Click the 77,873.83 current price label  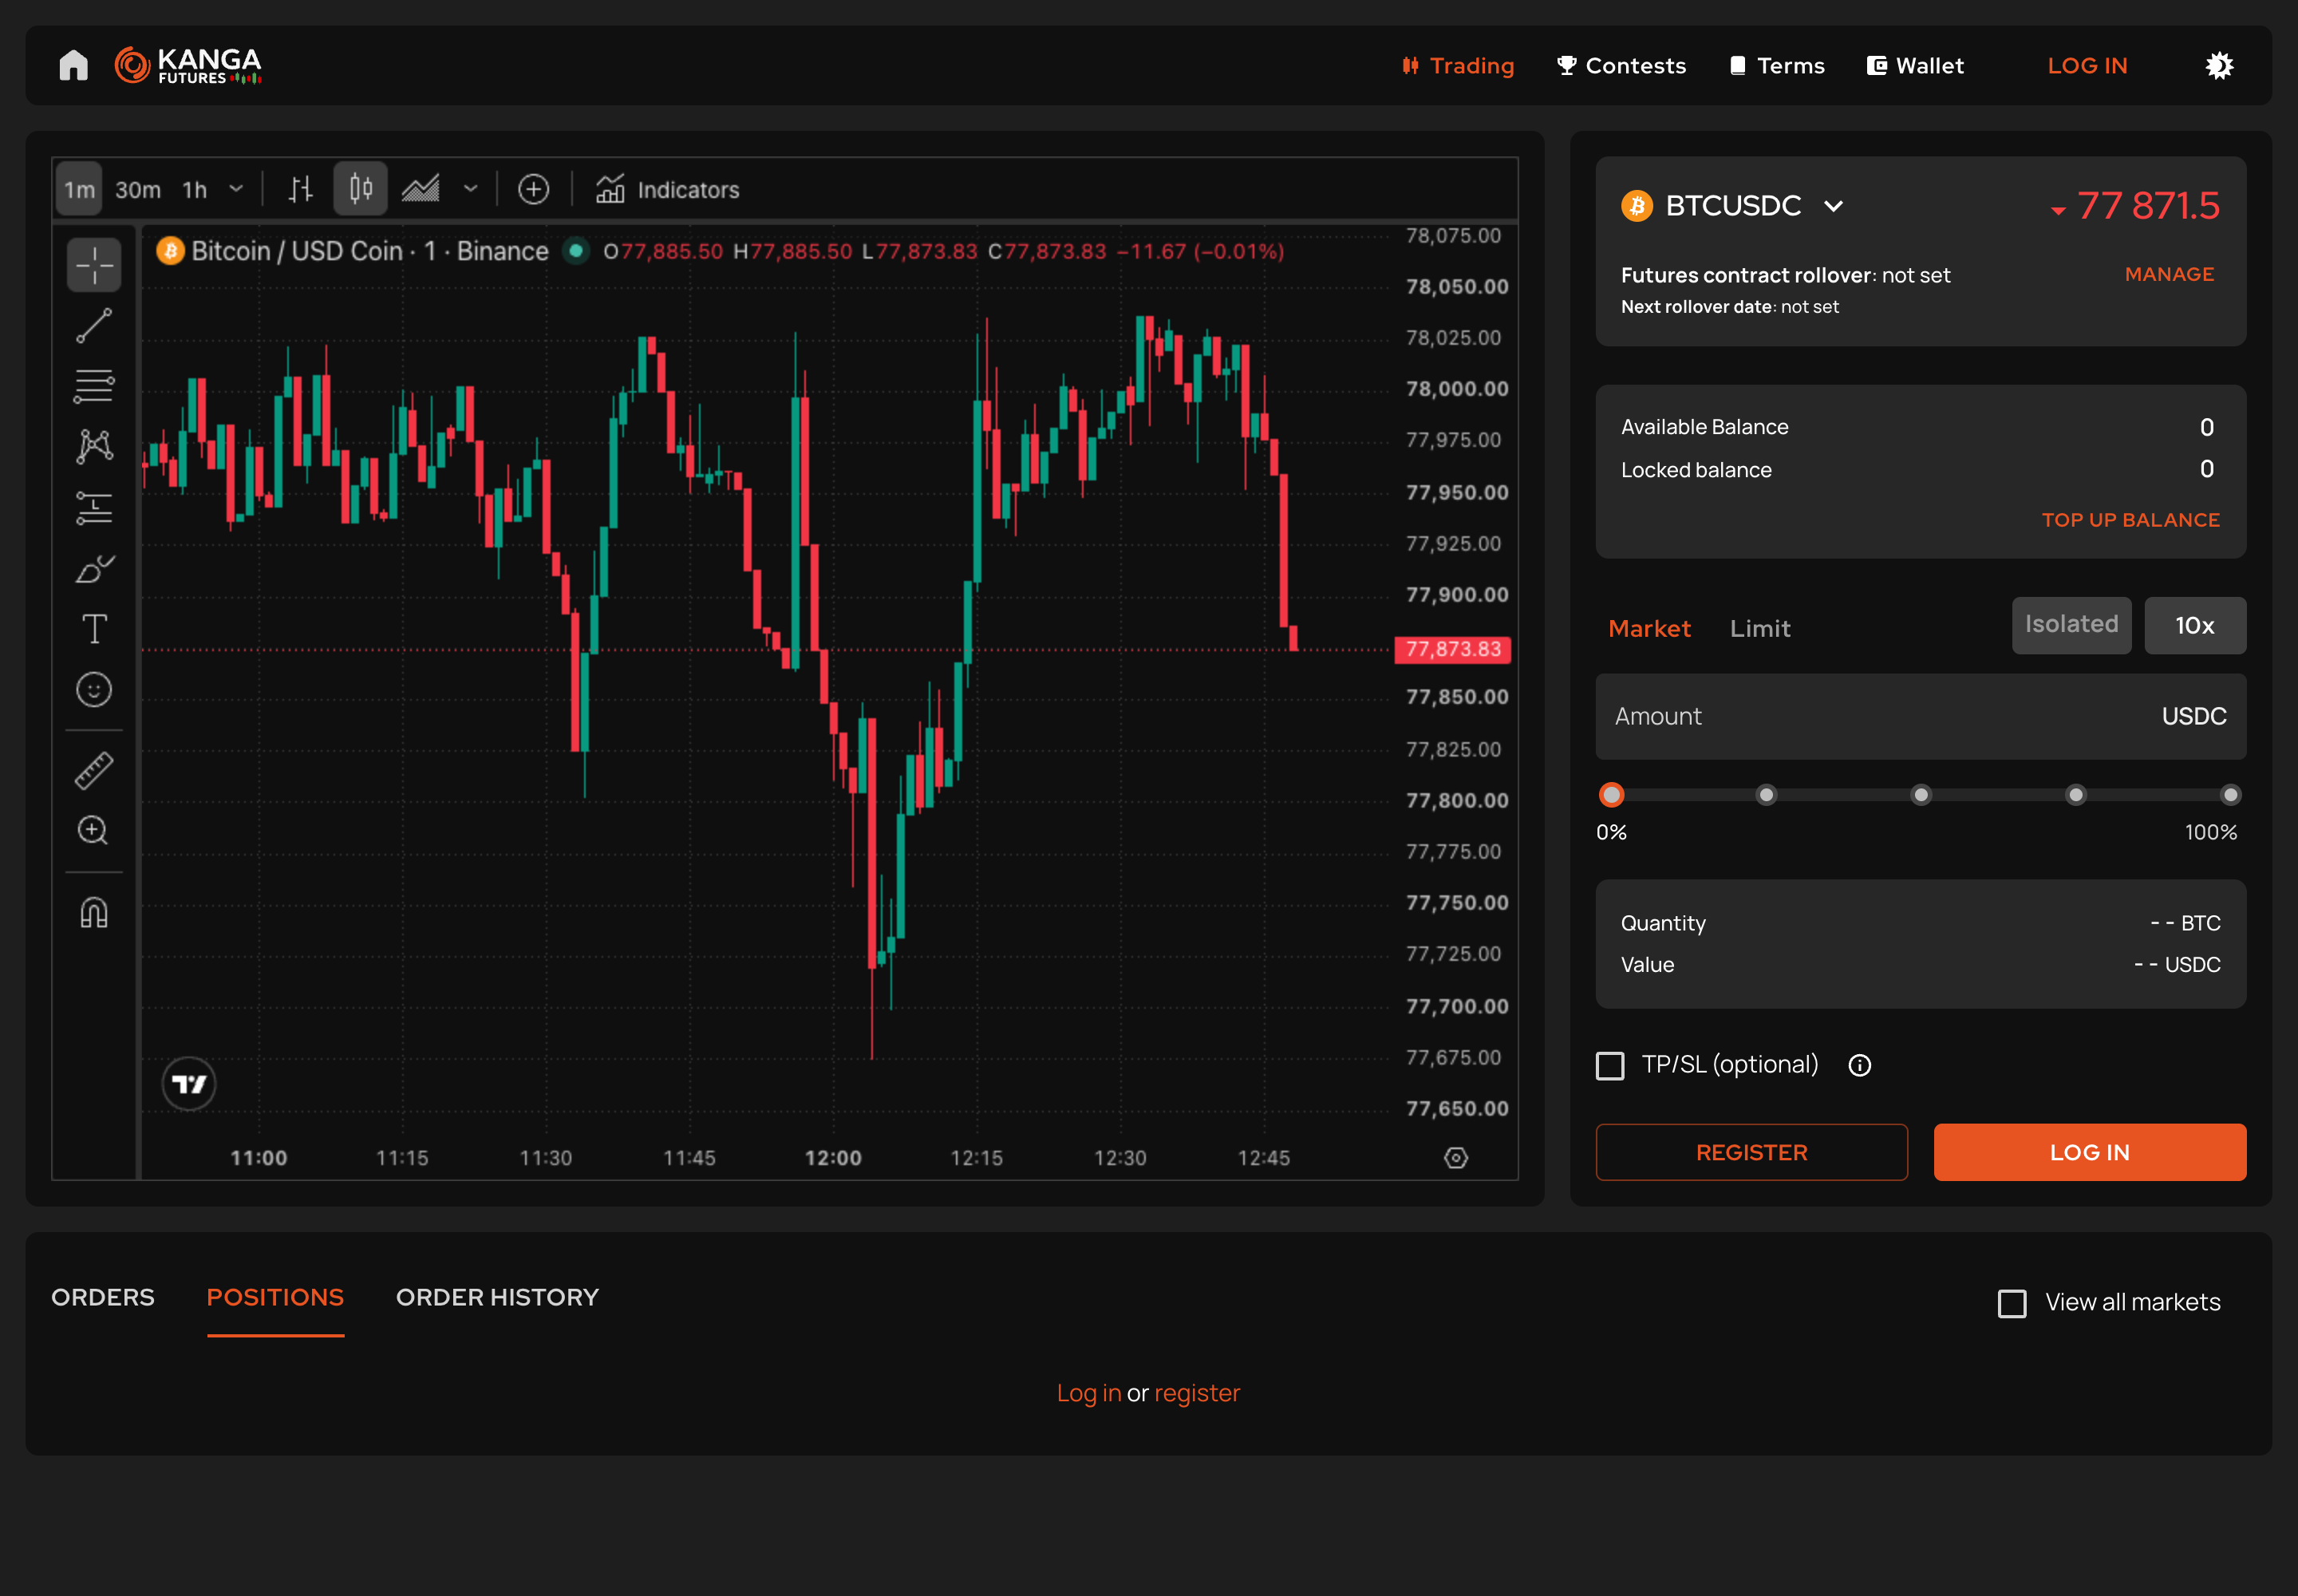tap(1453, 650)
